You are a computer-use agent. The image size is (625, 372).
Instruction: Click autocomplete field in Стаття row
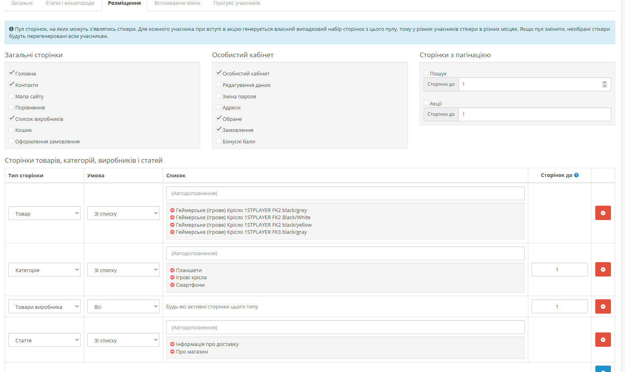(x=345, y=327)
